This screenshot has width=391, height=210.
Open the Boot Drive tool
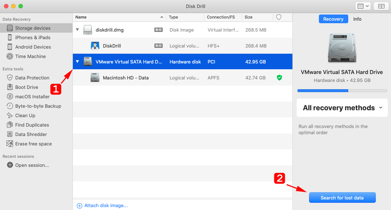pos(26,87)
